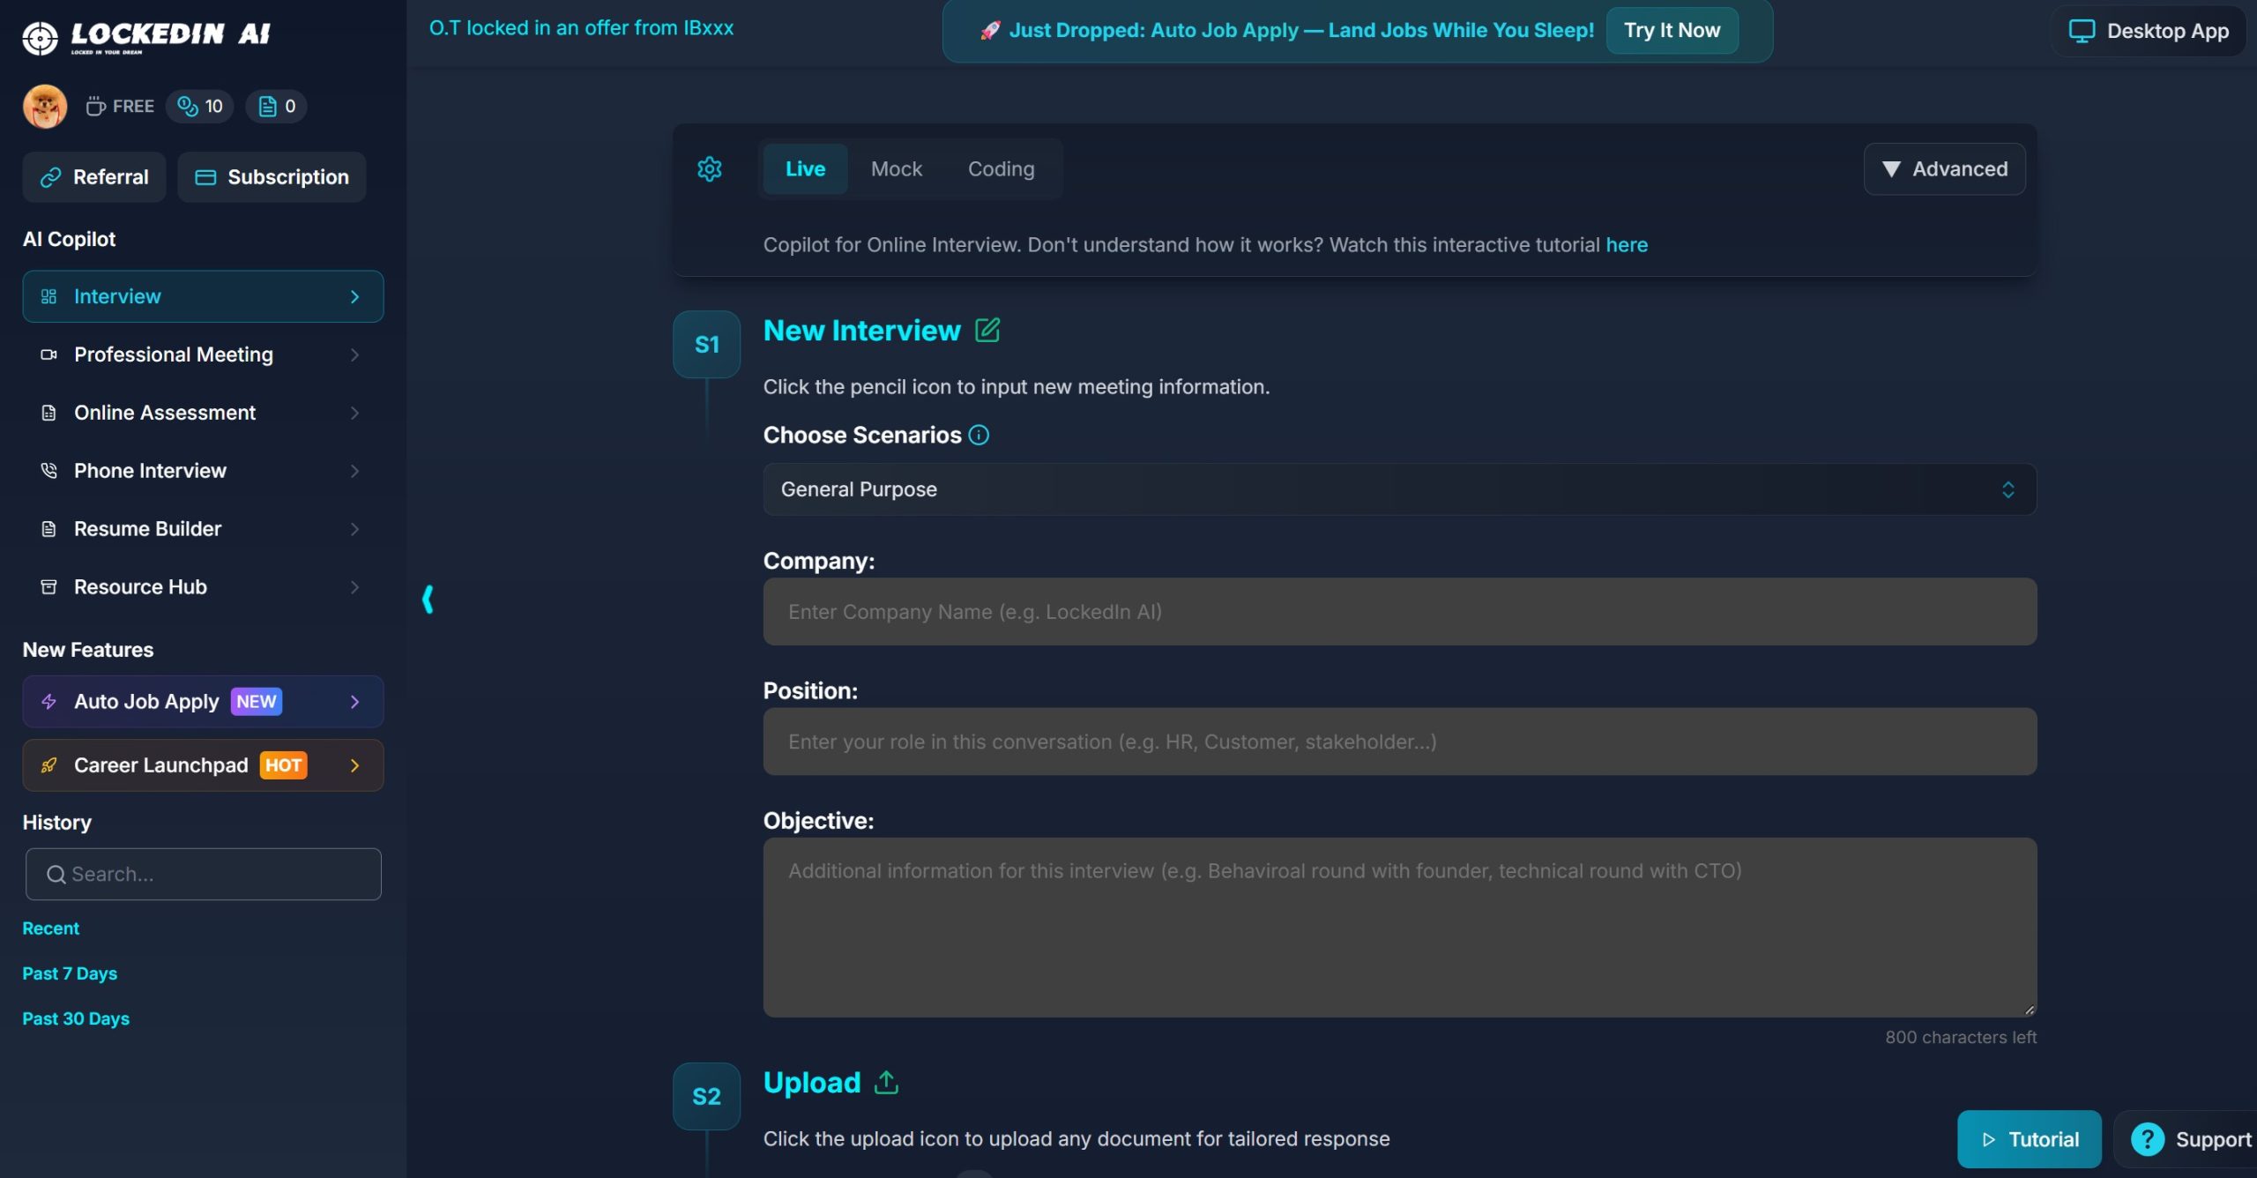Open the document counter showing 0
The image size is (2257, 1178).
pyautogui.click(x=276, y=107)
